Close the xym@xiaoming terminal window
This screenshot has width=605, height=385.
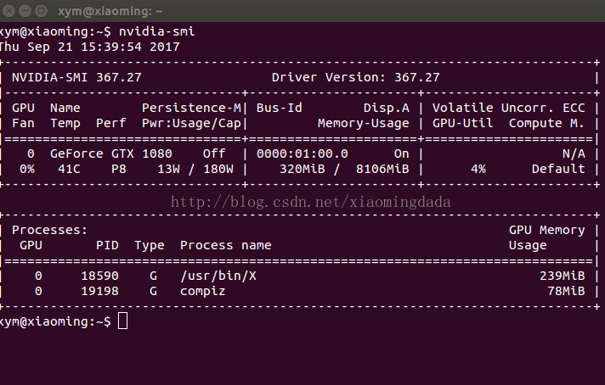point(8,11)
